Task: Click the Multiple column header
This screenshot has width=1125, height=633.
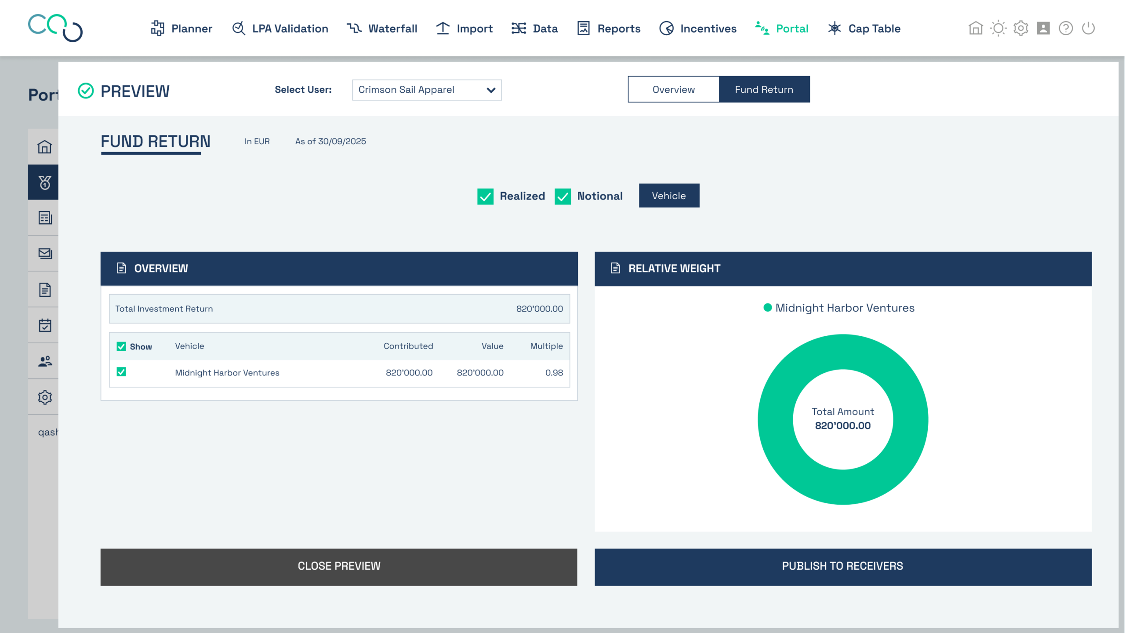Action: click(x=546, y=346)
